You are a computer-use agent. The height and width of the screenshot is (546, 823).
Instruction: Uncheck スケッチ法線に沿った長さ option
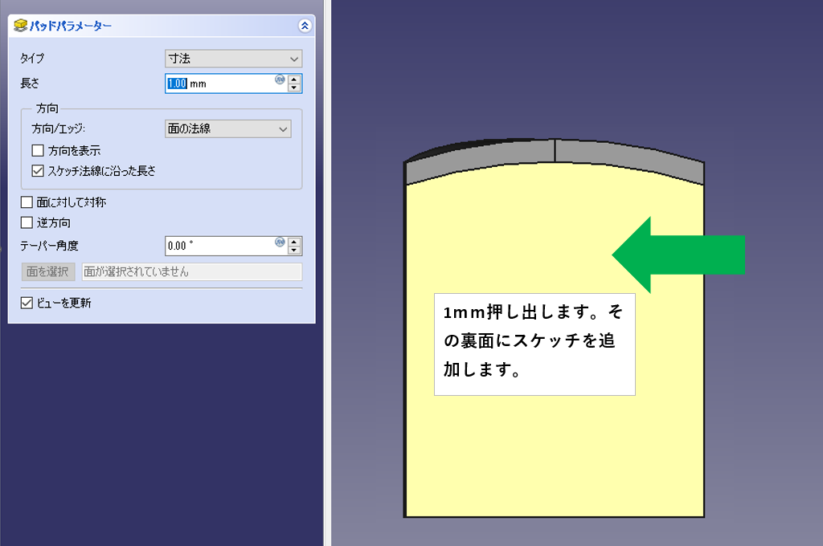38,170
